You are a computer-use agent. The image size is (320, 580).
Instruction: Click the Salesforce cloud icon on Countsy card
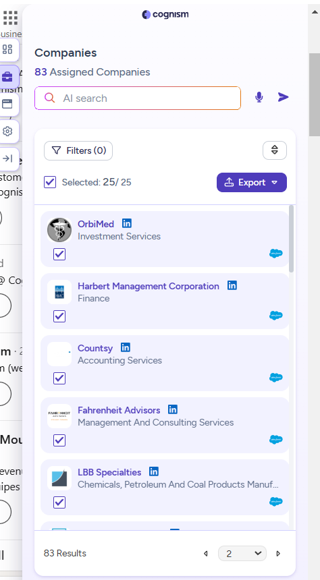[276, 378]
